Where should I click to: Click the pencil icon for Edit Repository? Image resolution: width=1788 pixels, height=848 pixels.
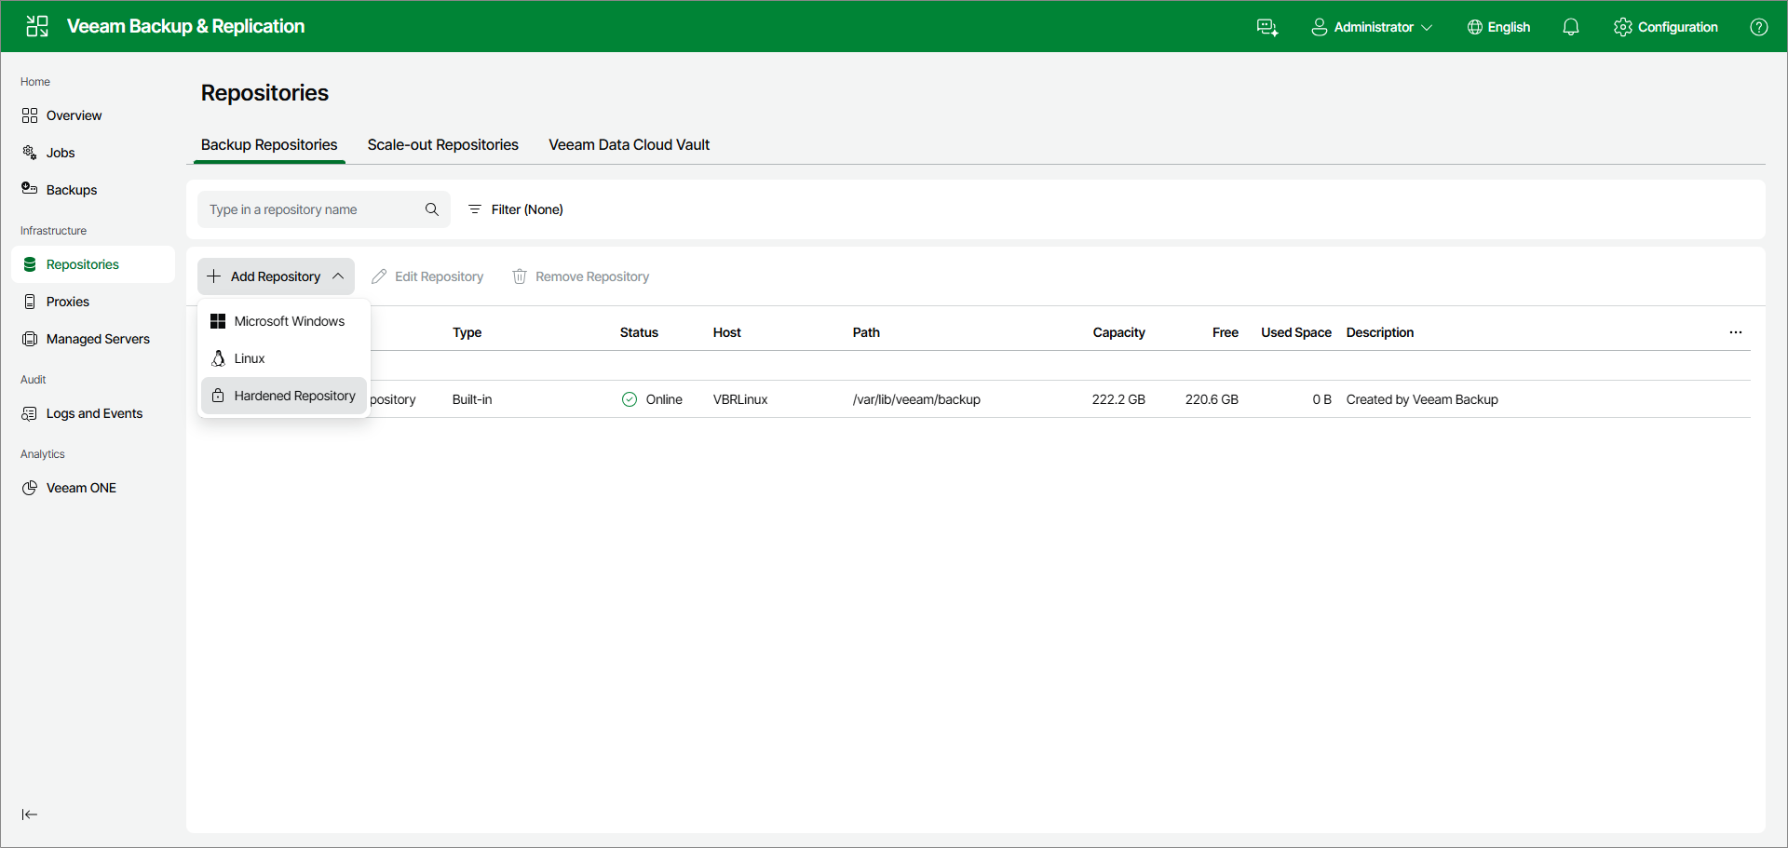[x=379, y=276]
